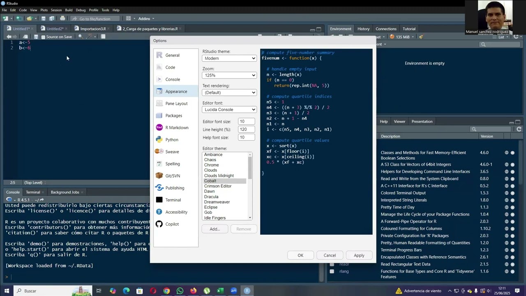Click the print icon in main toolbar
Viewport: 526px width, 296px height.
62,18
